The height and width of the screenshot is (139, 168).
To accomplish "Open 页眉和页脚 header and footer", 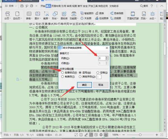I will 133,16.
